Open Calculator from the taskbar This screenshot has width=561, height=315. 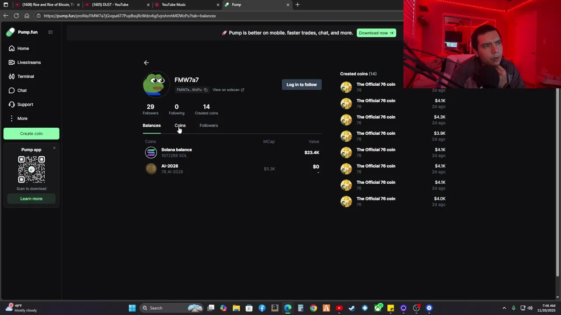pyautogui.click(x=301, y=308)
